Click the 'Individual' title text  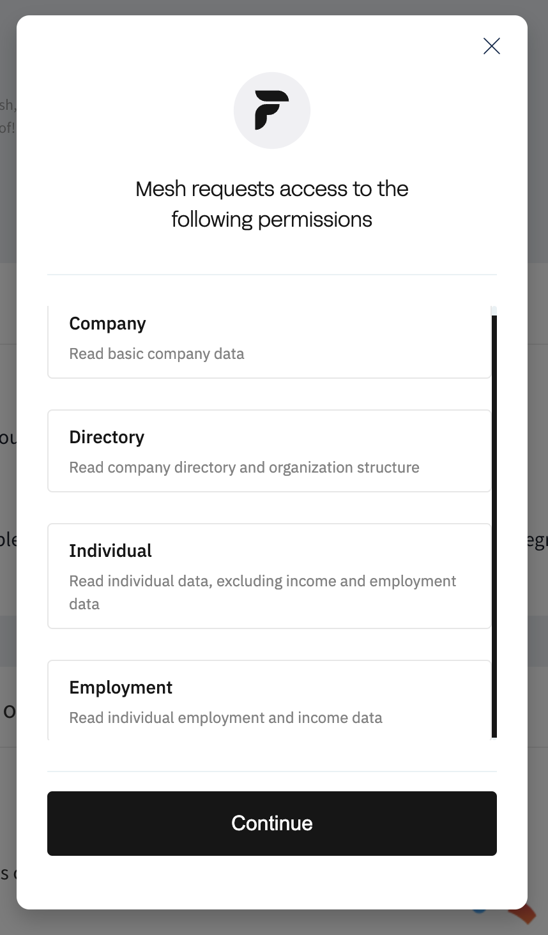point(110,551)
